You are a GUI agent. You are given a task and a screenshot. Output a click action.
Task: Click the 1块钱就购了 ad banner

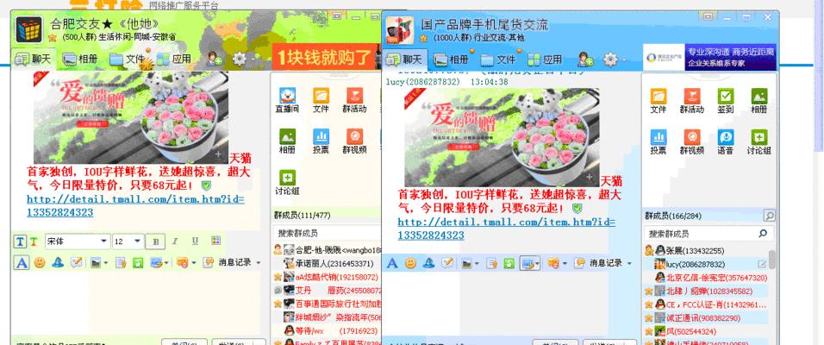click(326, 57)
